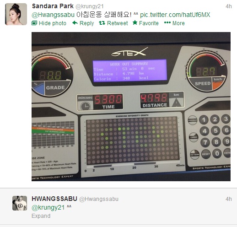The image size is (237, 227).
Task: Click the Hide photo icon
Action: click(34, 23)
